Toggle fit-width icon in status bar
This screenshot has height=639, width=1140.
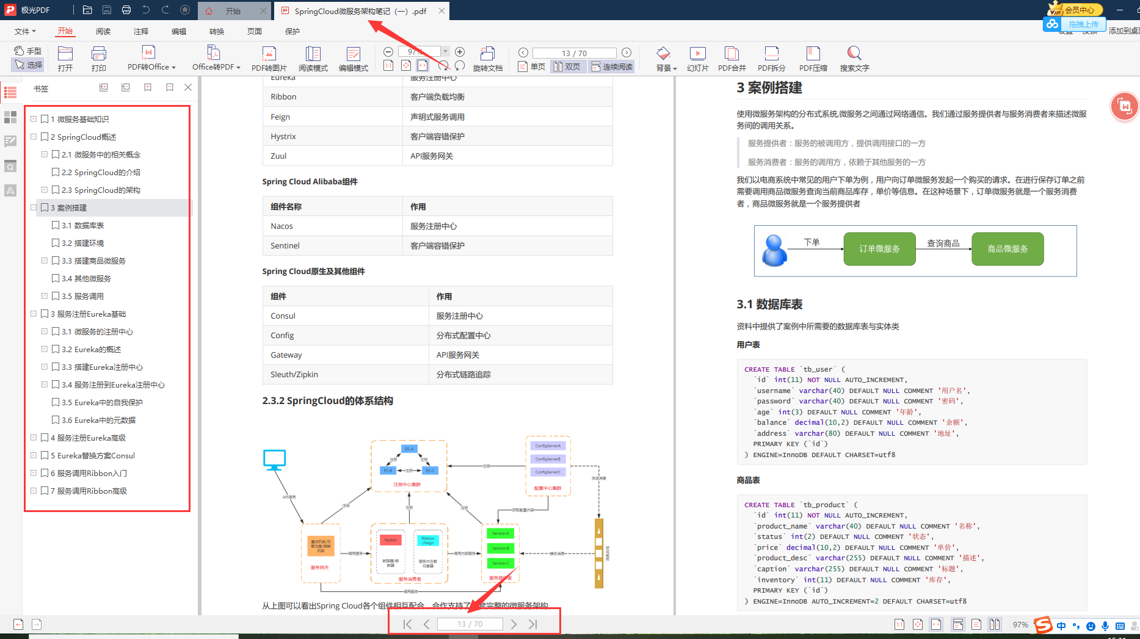click(936, 624)
